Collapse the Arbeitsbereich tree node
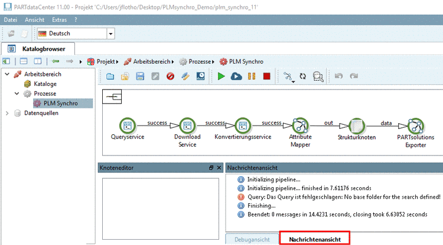Viewport: 443px width, 245px height. [7, 74]
